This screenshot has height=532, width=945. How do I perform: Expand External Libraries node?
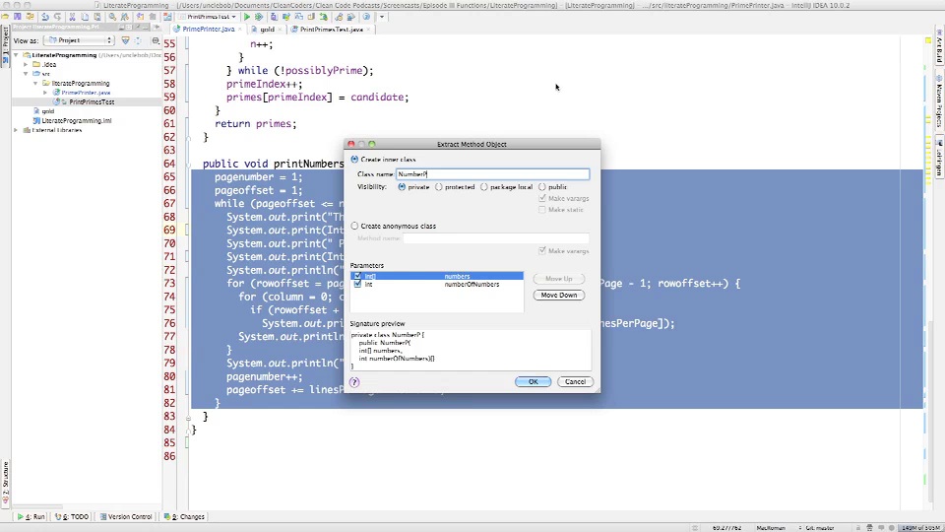click(x=17, y=130)
